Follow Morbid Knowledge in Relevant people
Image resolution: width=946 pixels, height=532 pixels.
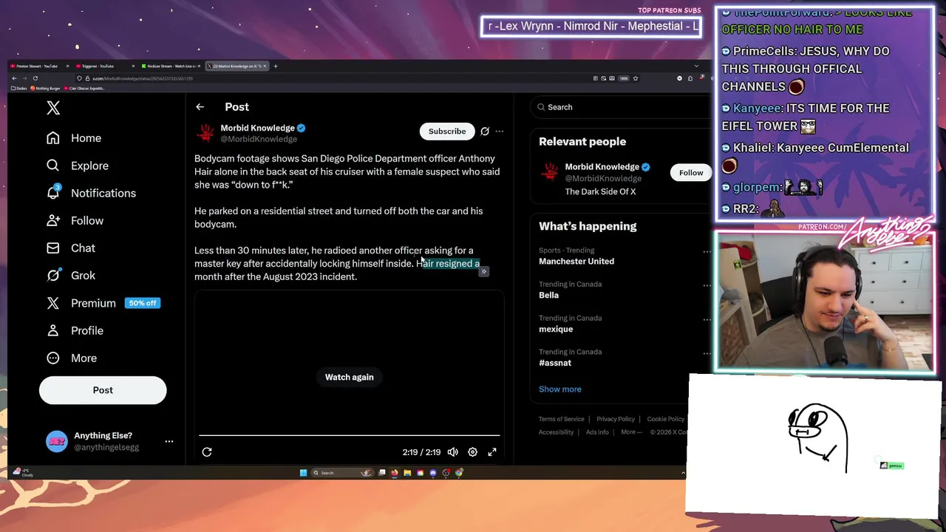click(x=691, y=173)
